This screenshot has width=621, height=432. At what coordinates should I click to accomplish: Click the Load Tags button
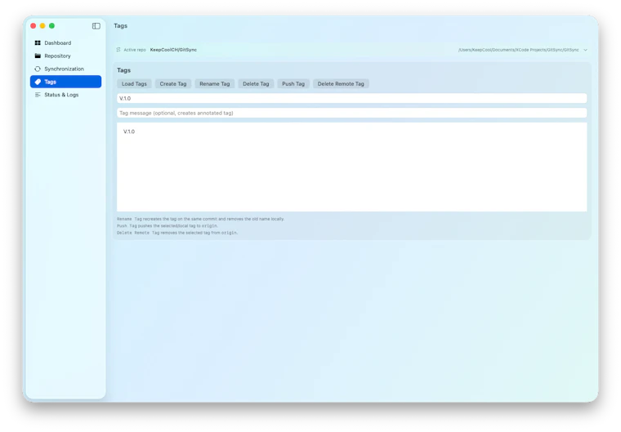[134, 83]
